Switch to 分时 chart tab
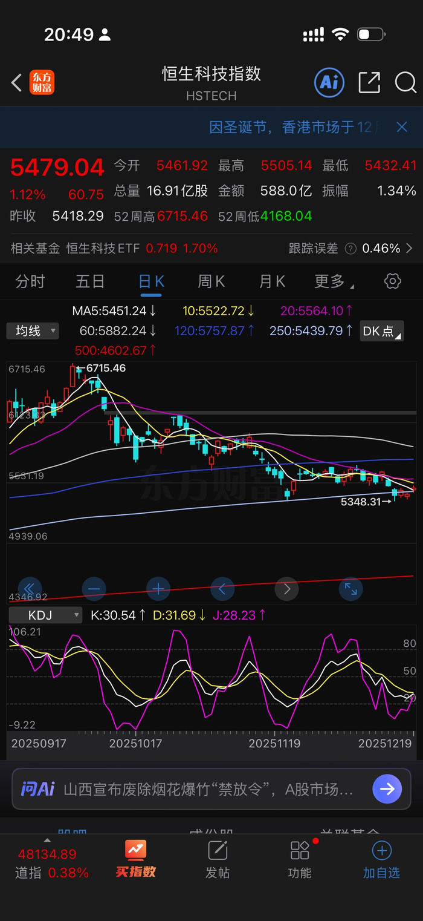 point(30,281)
